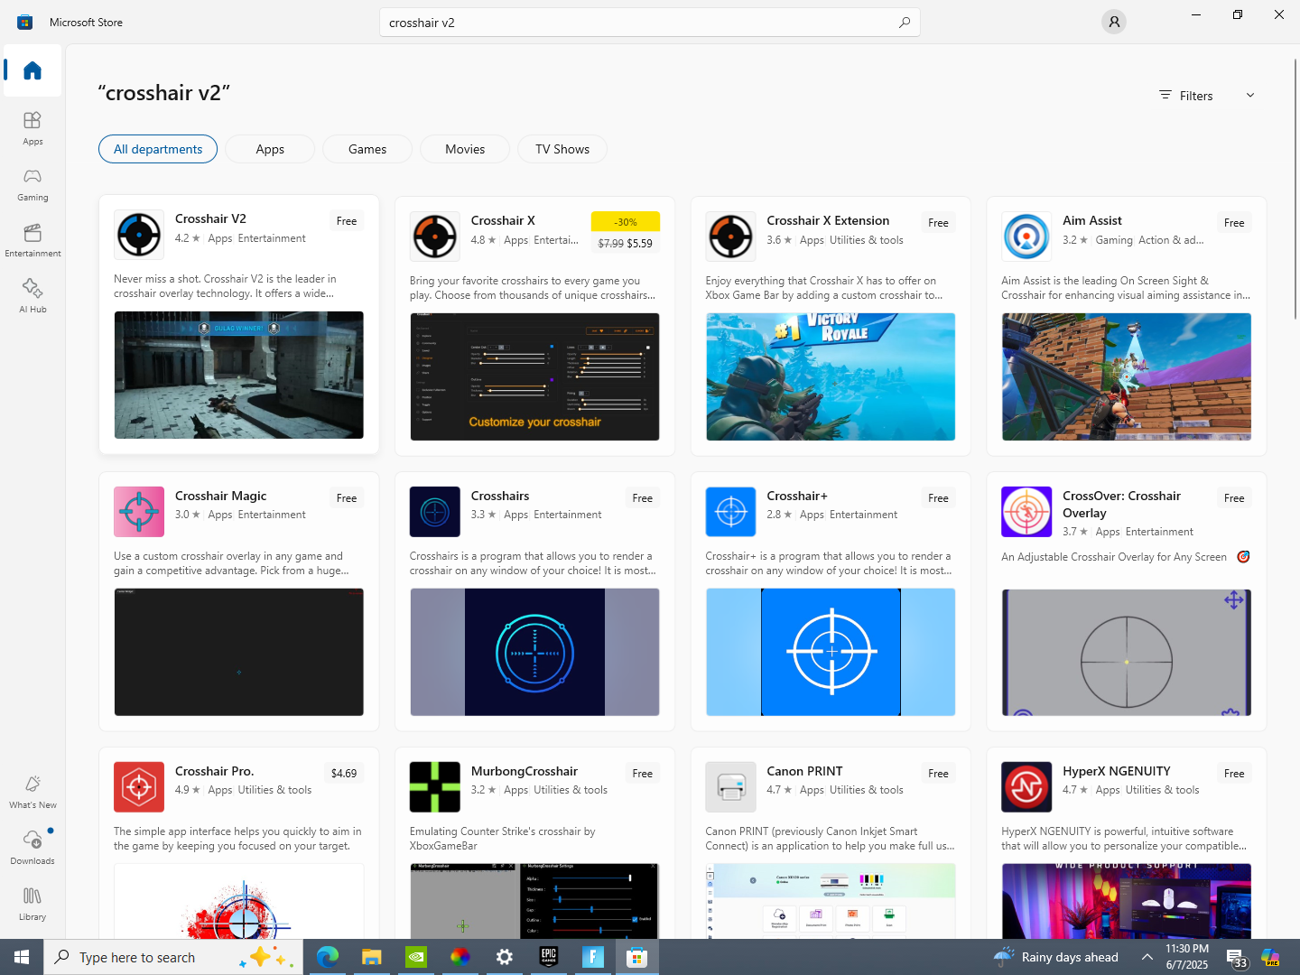Click the $4.69 price for Crosshair Pro.
This screenshot has height=975, width=1300.
click(x=344, y=774)
